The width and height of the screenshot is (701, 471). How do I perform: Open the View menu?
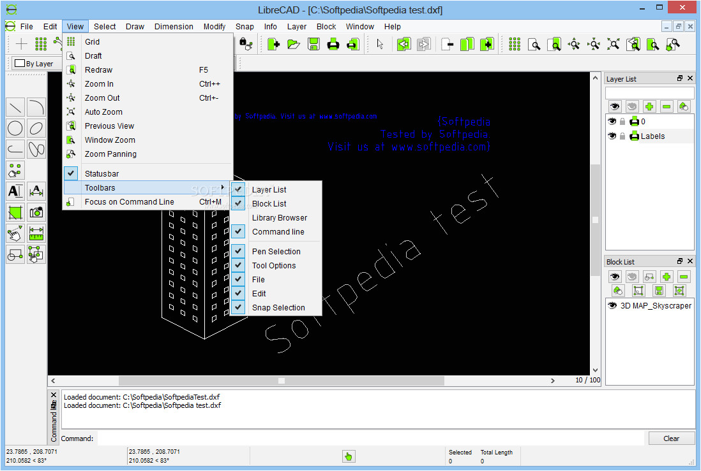(75, 26)
